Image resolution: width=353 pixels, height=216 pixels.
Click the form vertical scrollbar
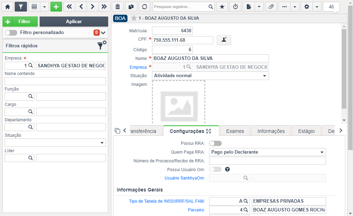(x=344, y=69)
